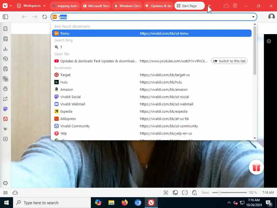Add a new web panel

point(5,139)
